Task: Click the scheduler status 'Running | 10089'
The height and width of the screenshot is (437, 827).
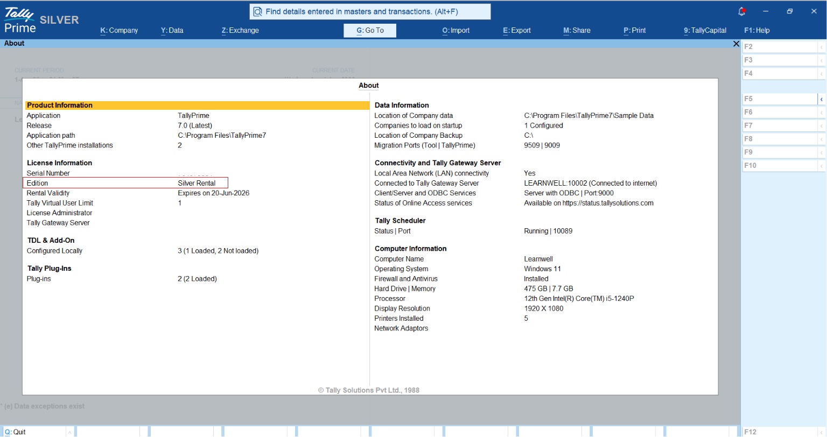Action: [x=548, y=231]
